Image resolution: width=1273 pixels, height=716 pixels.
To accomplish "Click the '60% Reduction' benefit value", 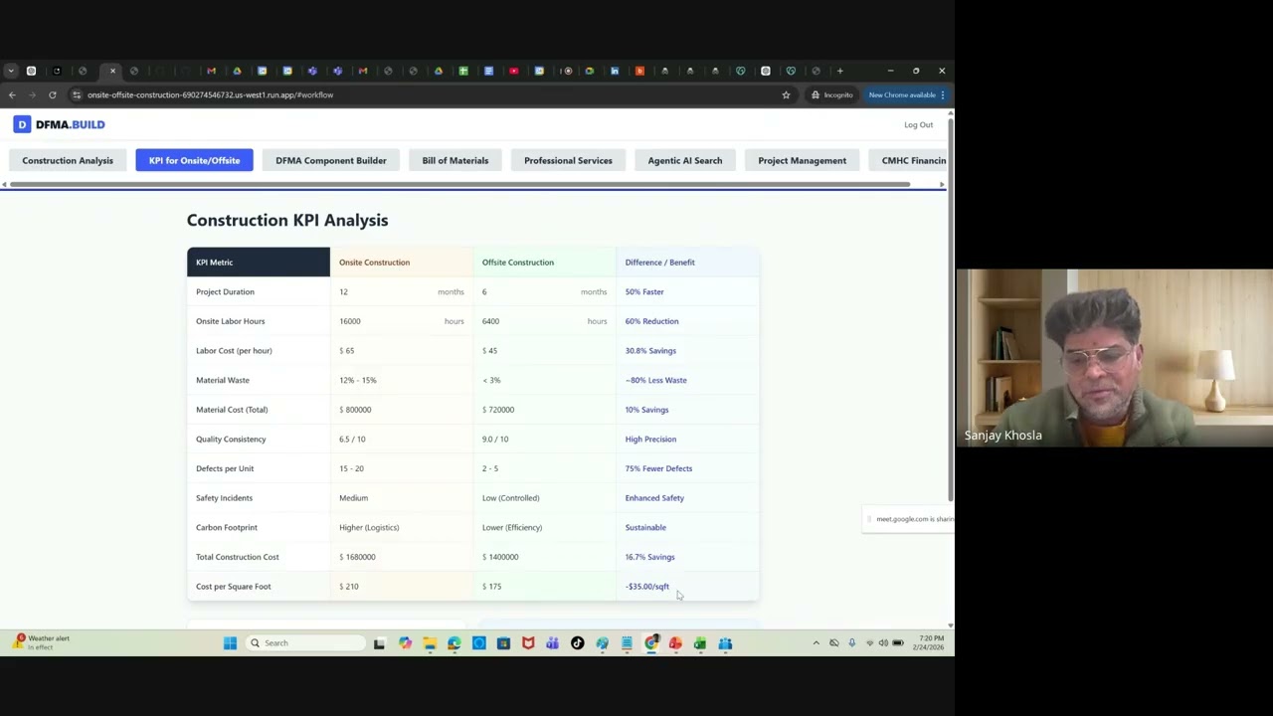I will click(x=651, y=321).
